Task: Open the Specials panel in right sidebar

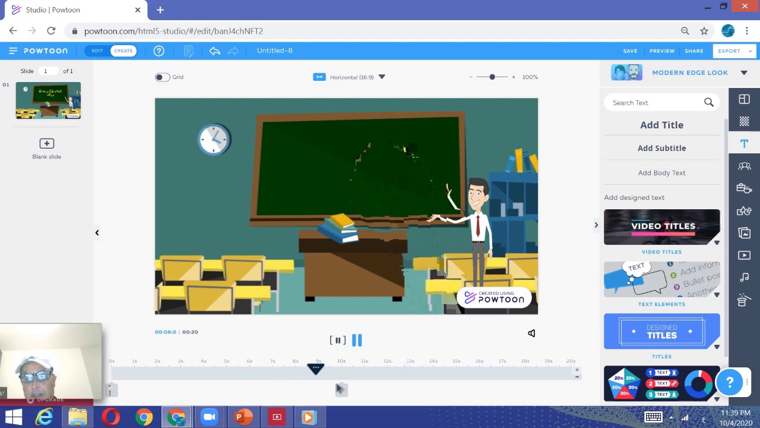Action: pyautogui.click(x=744, y=300)
